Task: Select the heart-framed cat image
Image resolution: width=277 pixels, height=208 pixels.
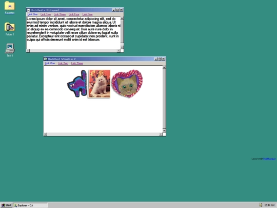Action: pyautogui.click(x=127, y=84)
